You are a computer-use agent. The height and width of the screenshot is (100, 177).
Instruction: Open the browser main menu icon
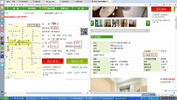pos(175,5)
